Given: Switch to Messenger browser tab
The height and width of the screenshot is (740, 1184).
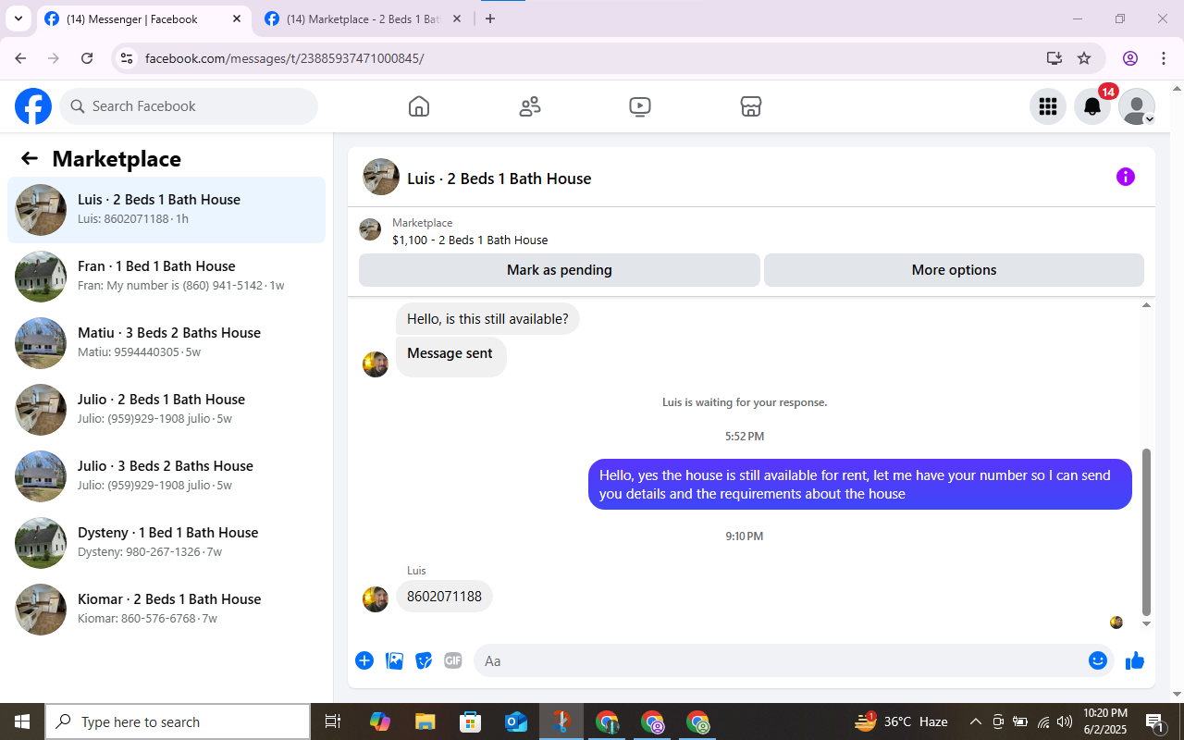Looking at the screenshot, I should coord(144,18).
